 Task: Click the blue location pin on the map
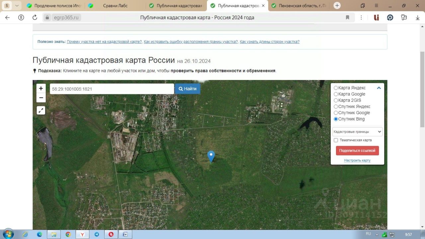point(211,156)
